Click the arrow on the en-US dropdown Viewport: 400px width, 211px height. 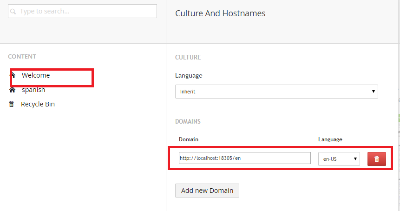click(355, 158)
